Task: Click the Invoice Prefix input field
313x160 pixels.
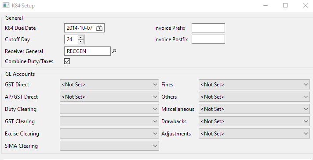Action: pos(208,28)
